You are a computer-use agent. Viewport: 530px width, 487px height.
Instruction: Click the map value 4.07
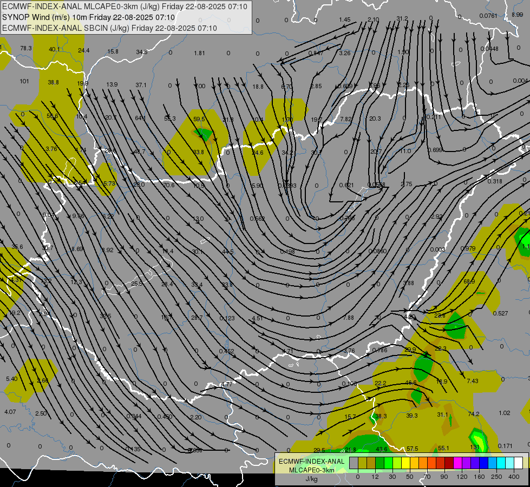pyautogui.click(x=10, y=412)
